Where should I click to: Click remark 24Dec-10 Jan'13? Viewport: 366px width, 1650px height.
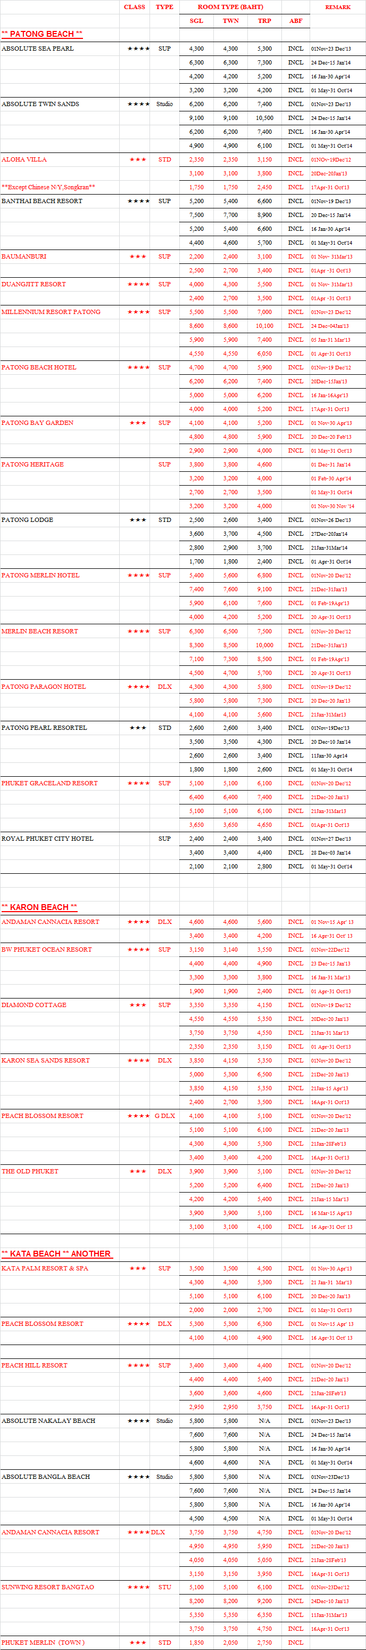[x=330, y=1600]
